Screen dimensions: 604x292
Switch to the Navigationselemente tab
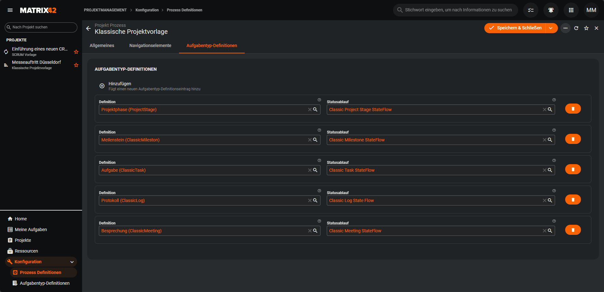(x=150, y=45)
